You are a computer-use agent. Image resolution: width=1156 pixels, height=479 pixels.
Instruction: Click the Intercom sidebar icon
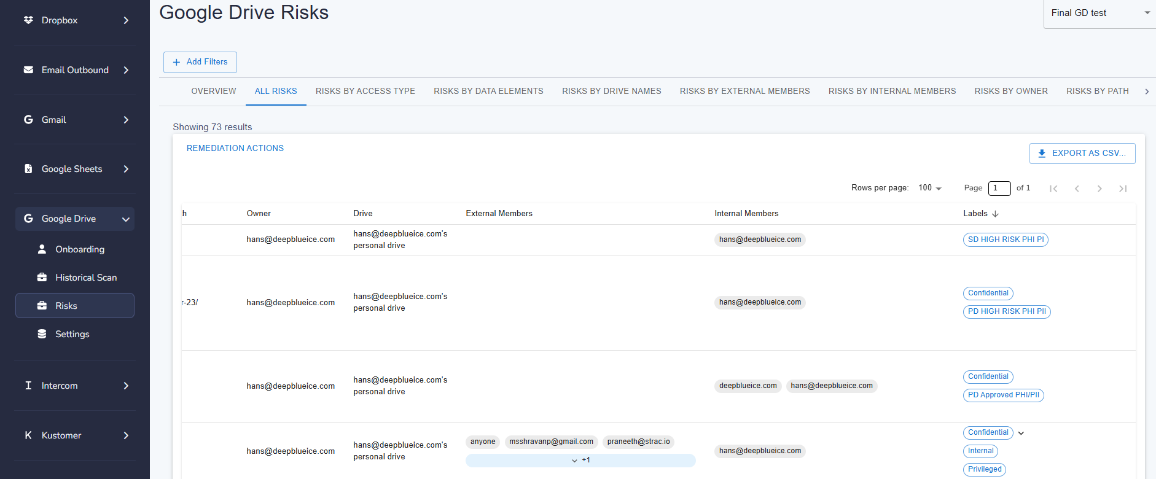coord(28,386)
